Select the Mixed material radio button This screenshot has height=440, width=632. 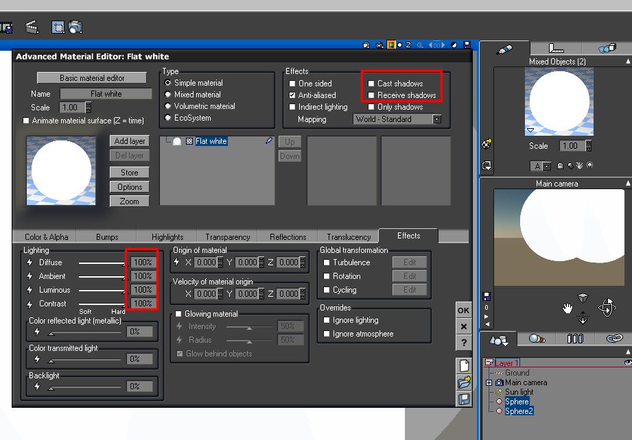(x=167, y=95)
